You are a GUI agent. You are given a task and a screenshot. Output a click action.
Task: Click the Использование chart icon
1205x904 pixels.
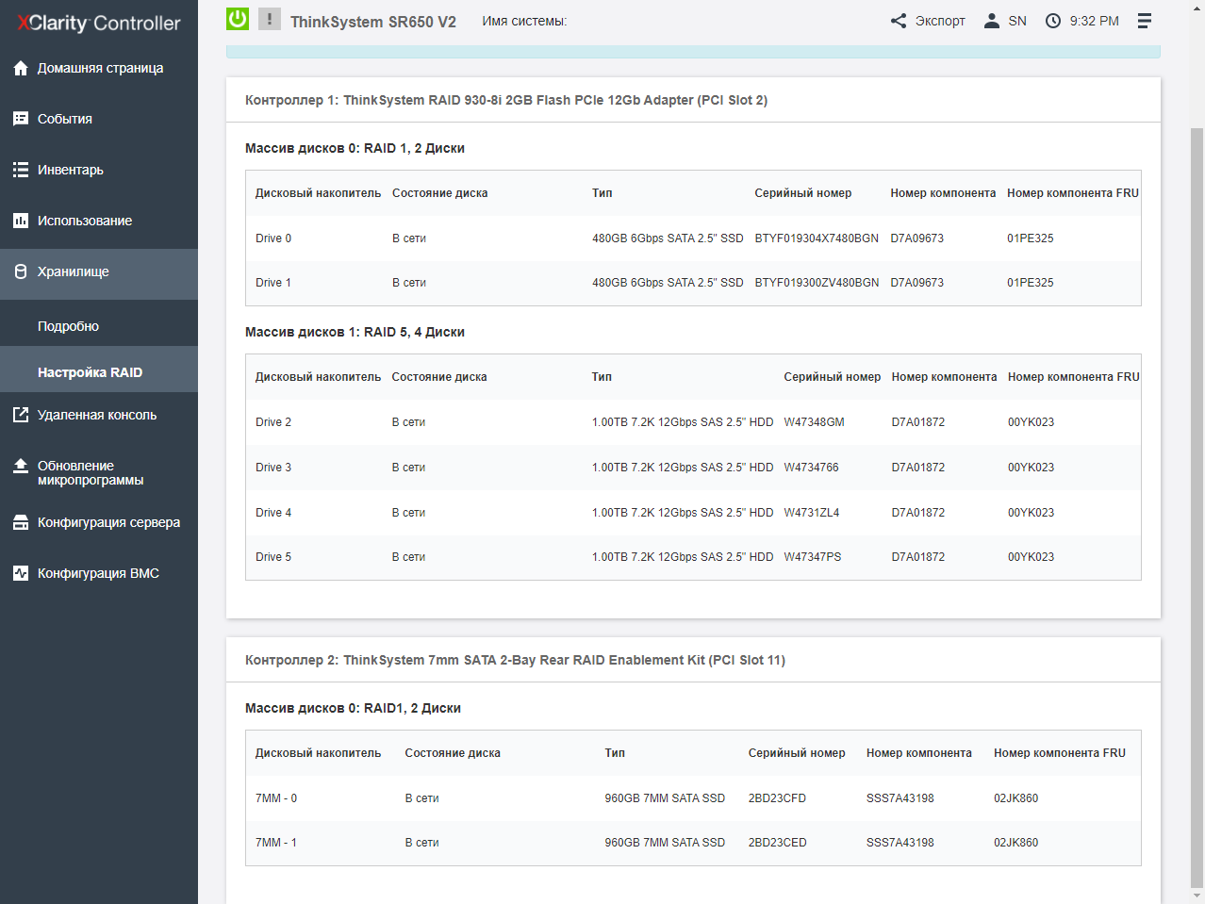click(21, 221)
